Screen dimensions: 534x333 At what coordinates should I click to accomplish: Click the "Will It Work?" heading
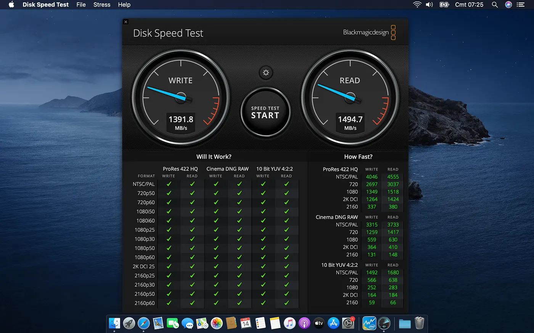[214, 157]
